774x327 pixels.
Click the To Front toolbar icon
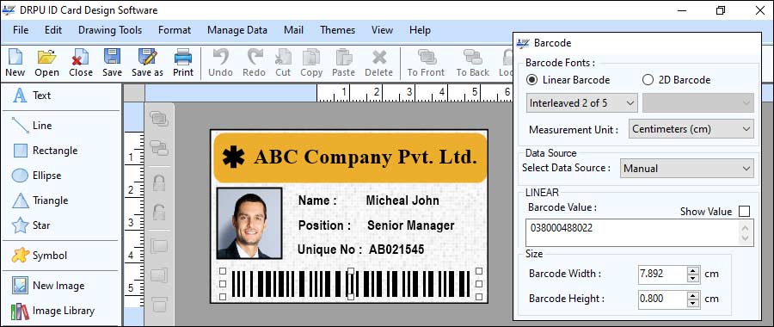[x=426, y=57]
